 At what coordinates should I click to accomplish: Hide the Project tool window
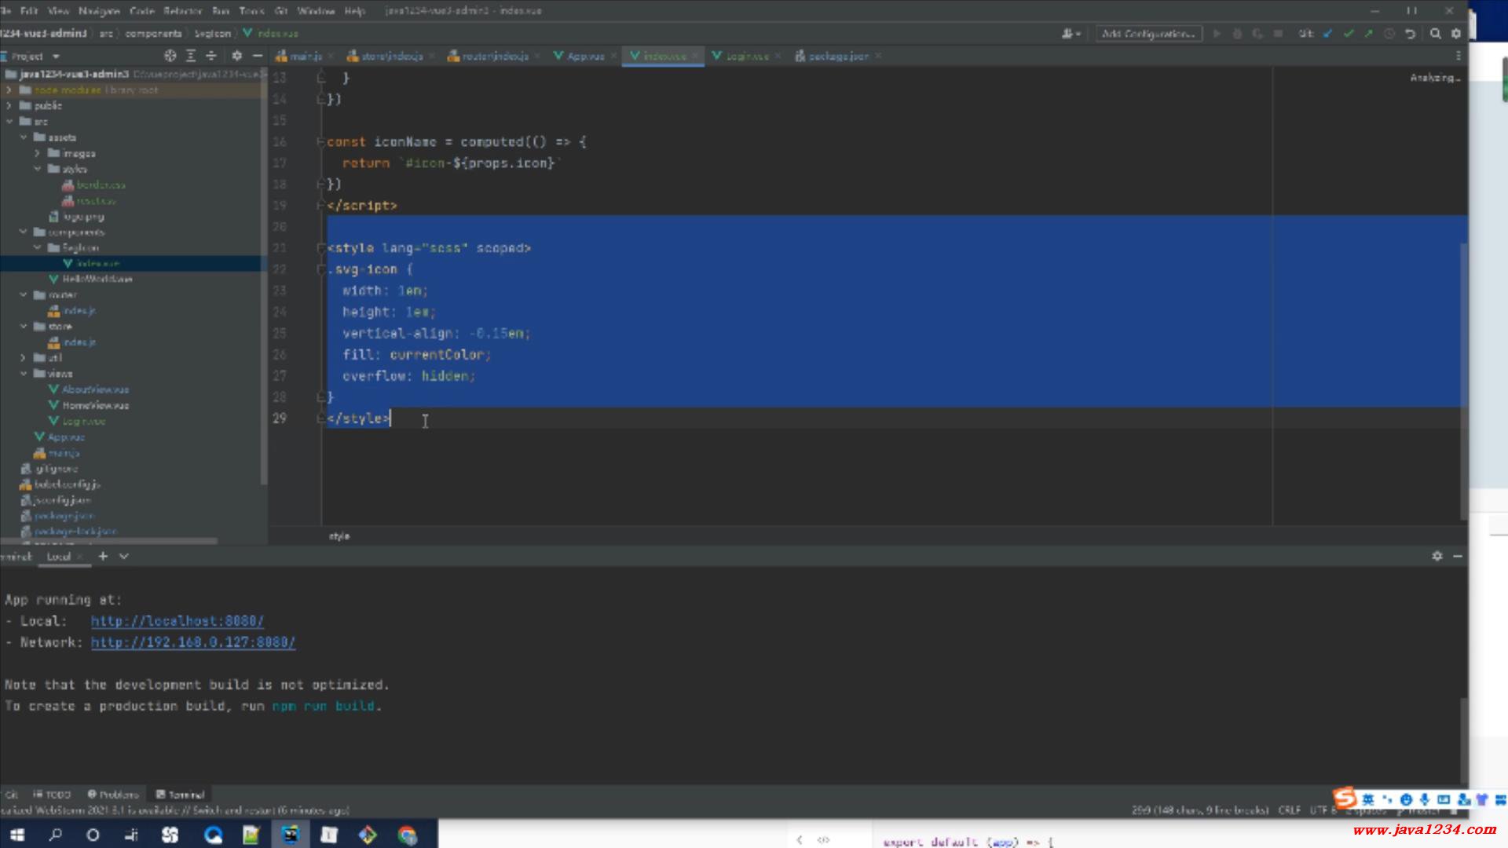click(x=257, y=56)
